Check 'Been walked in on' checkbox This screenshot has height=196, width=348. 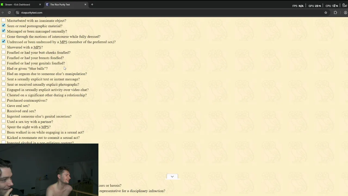click(4, 132)
